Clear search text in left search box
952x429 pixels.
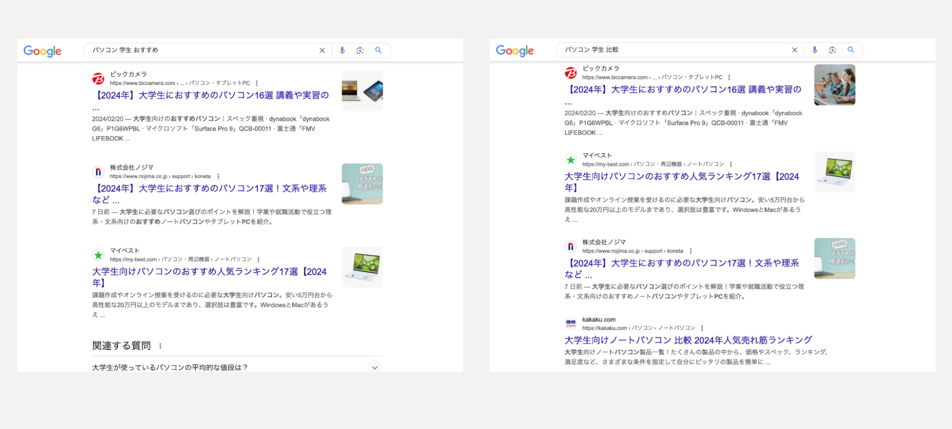coord(322,50)
